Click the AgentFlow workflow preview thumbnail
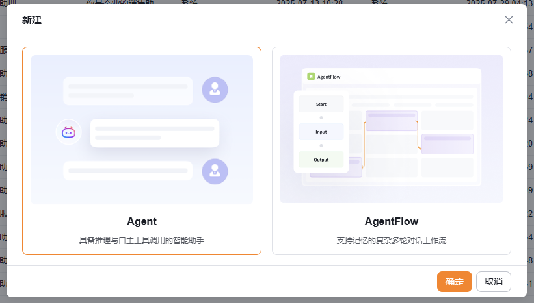 tap(391, 129)
